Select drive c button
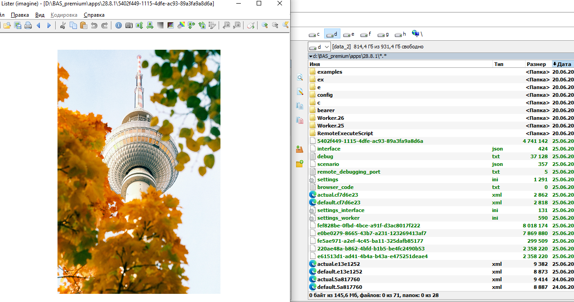Viewport: 574px width, 302px height. coord(314,34)
